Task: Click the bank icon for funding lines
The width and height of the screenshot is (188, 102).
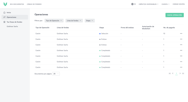Action: pos(4,22)
